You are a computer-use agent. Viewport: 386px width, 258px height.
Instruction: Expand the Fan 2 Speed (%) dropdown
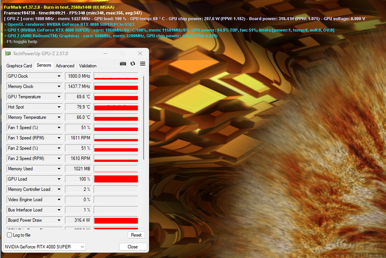(x=59, y=148)
